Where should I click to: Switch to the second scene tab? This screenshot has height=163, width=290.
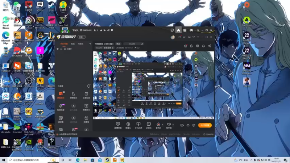pos(73,44)
